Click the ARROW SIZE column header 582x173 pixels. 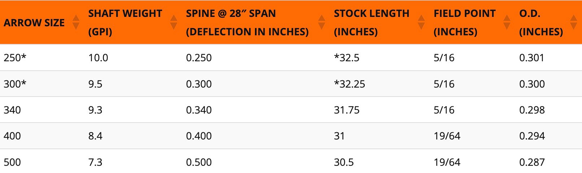pos(34,23)
